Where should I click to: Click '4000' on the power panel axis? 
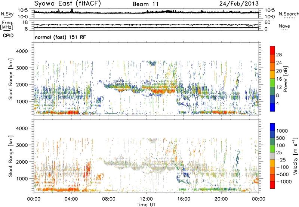click(22, 51)
